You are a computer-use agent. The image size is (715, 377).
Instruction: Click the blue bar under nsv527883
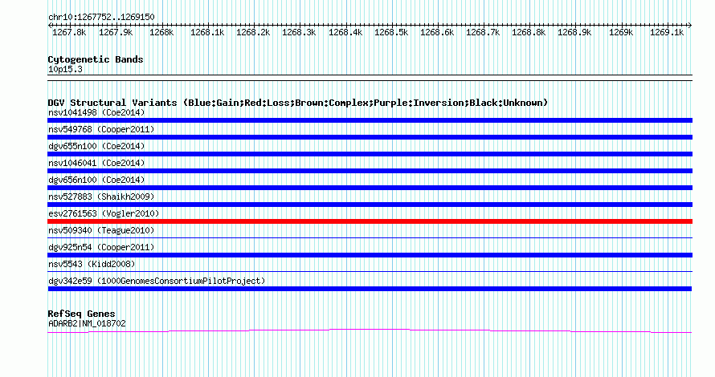click(370, 205)
